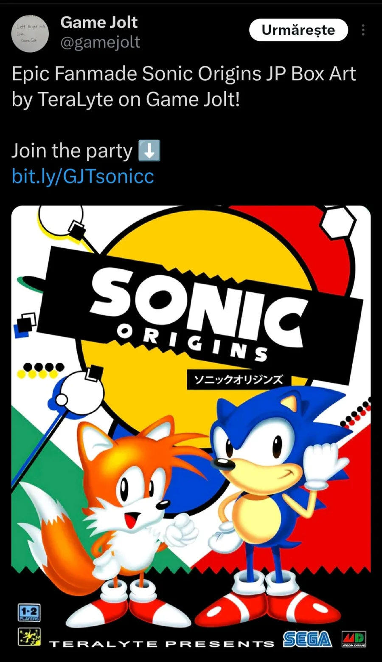Tap the blue SEGA logo
The image size is (382, 662).
307,639
